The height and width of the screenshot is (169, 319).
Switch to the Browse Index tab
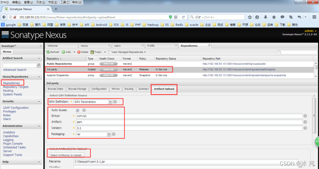56,89
